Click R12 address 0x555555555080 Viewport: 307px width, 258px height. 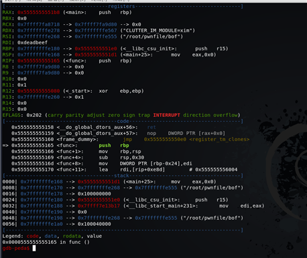(39, 91)
